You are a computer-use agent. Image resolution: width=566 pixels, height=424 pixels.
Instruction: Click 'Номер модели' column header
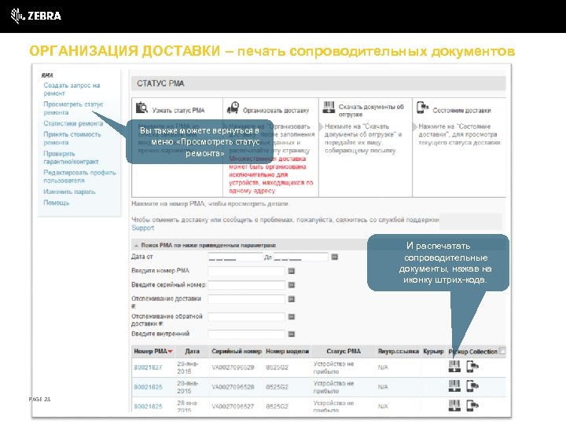click(x=288, y=351)
